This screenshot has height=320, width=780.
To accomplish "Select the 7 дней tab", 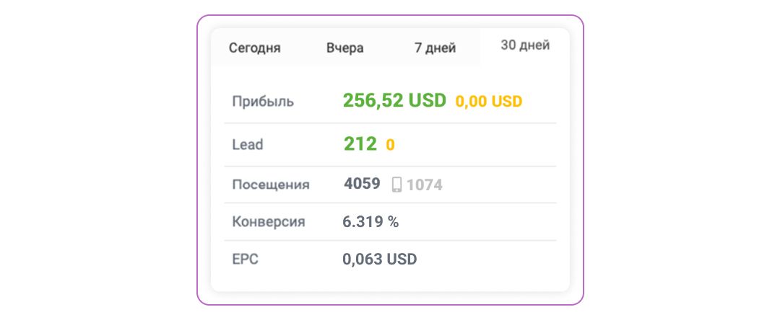I will pos(435,48).
